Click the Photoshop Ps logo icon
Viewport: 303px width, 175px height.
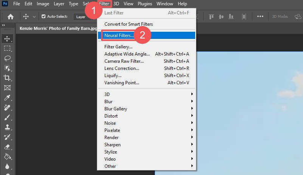[x=5, y=3]
